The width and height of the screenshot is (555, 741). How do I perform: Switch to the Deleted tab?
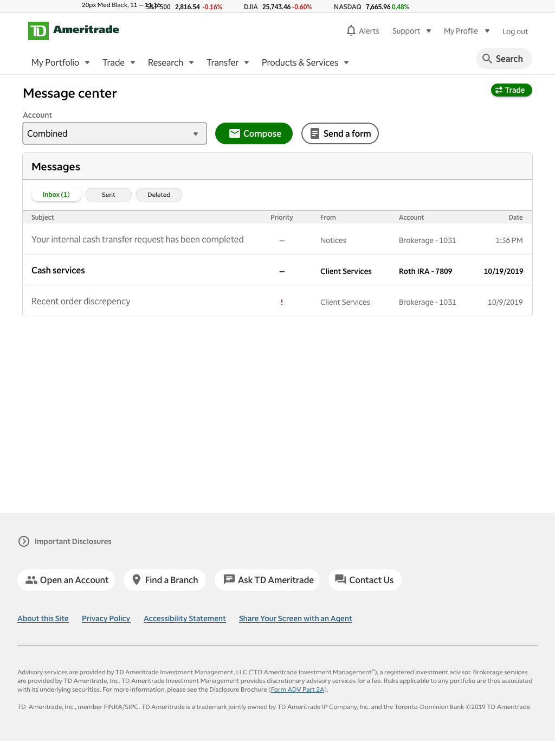click(159, 195)
